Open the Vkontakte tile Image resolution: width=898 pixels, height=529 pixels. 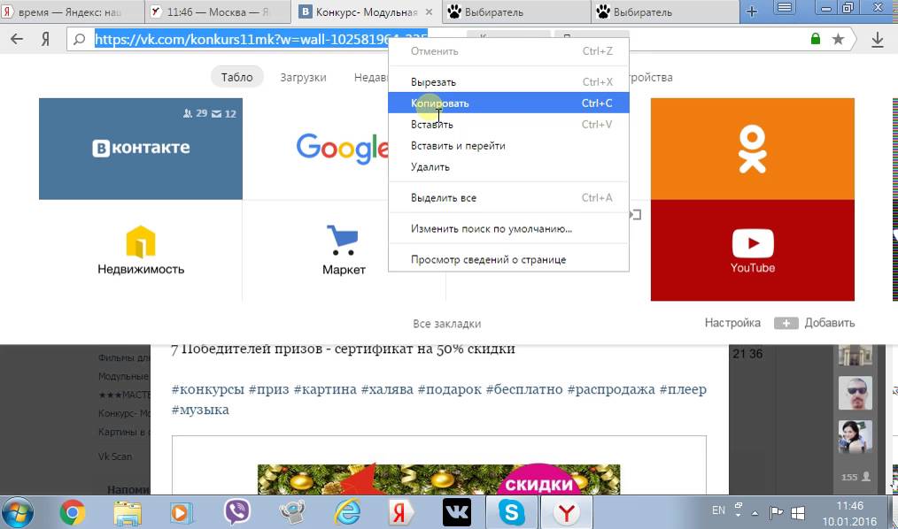[x=141, y=149]
